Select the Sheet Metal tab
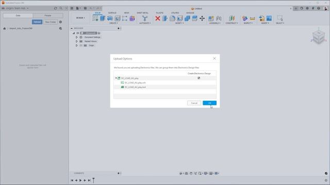The image size is (330, 185). [142, 13]
